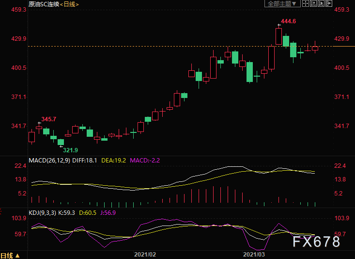Click the right axis 341.7 price label

point(341,126)
